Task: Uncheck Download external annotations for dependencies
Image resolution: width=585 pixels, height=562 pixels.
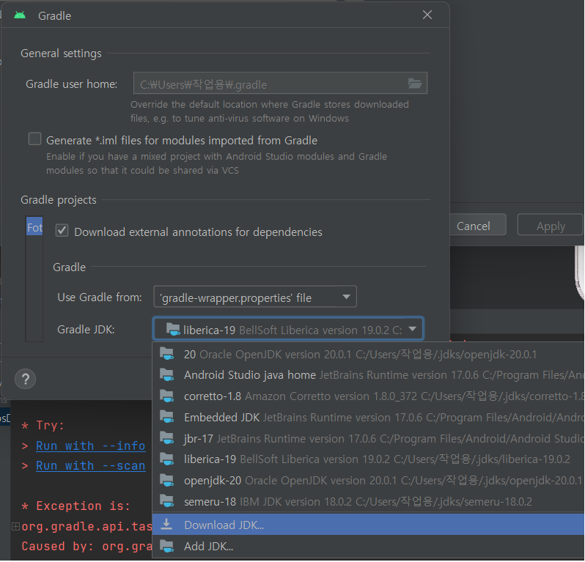Action: tap(62, 231)
